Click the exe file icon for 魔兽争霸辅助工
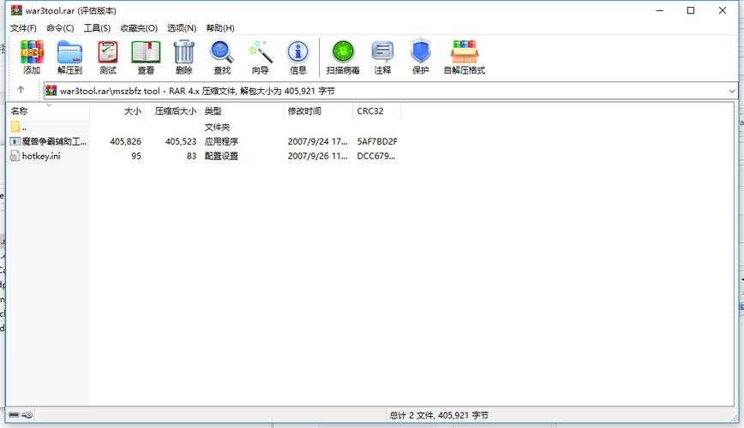 [15, 141]
